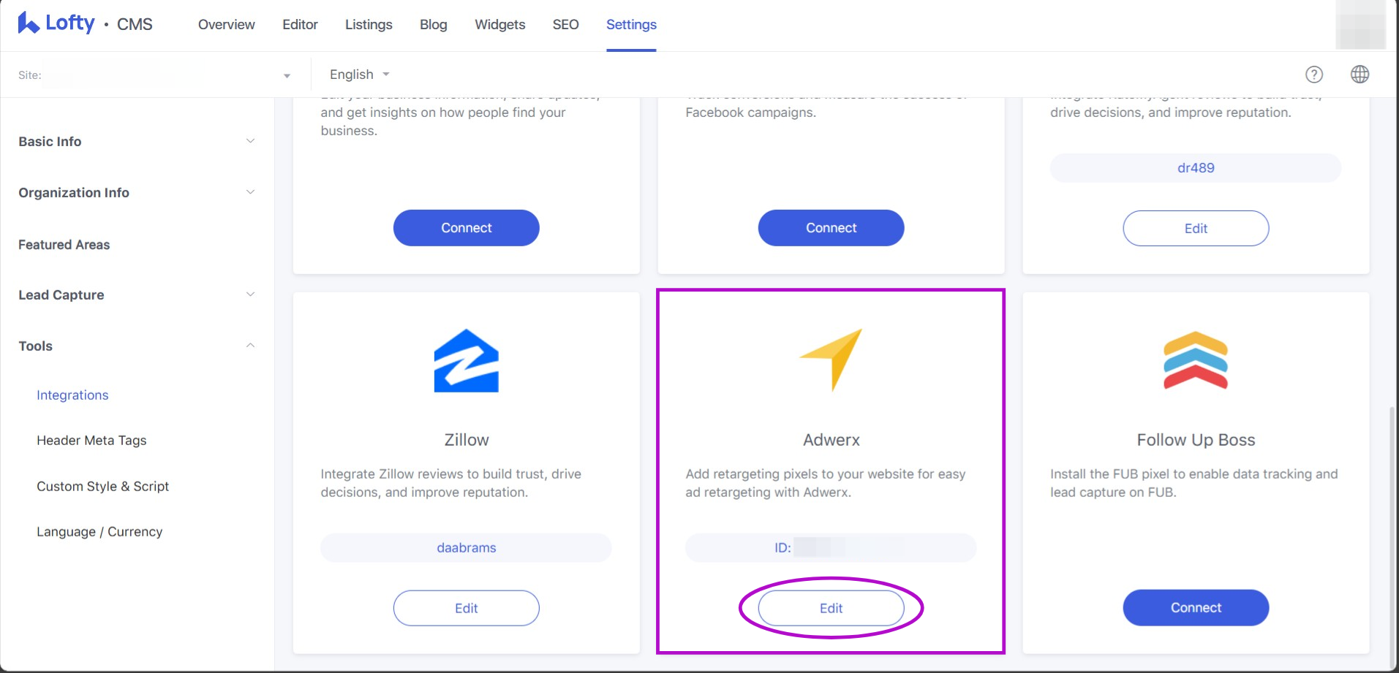The image size is (1399, 673).
Task: Connect the Follow Up Boss integration
Action: point(1196,608)
